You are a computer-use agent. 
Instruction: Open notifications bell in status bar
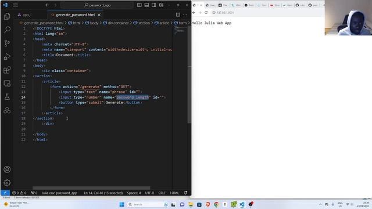[185, 193]
